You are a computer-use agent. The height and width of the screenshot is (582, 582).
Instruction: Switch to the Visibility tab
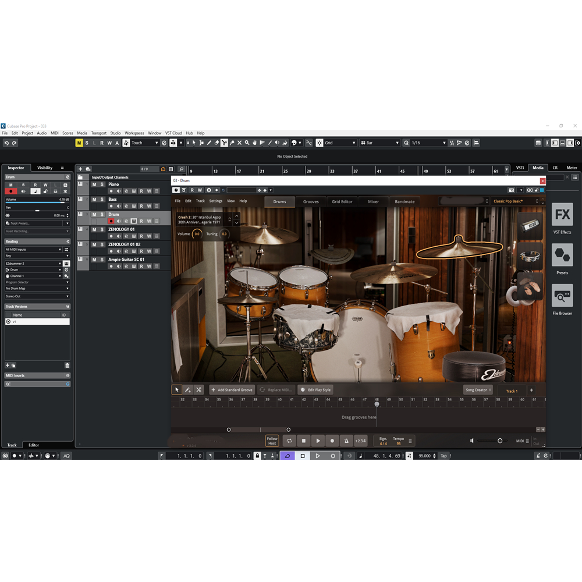[x=45, y=168]
